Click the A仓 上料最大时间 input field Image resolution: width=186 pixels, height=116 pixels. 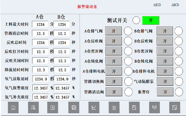click(40, 25)
